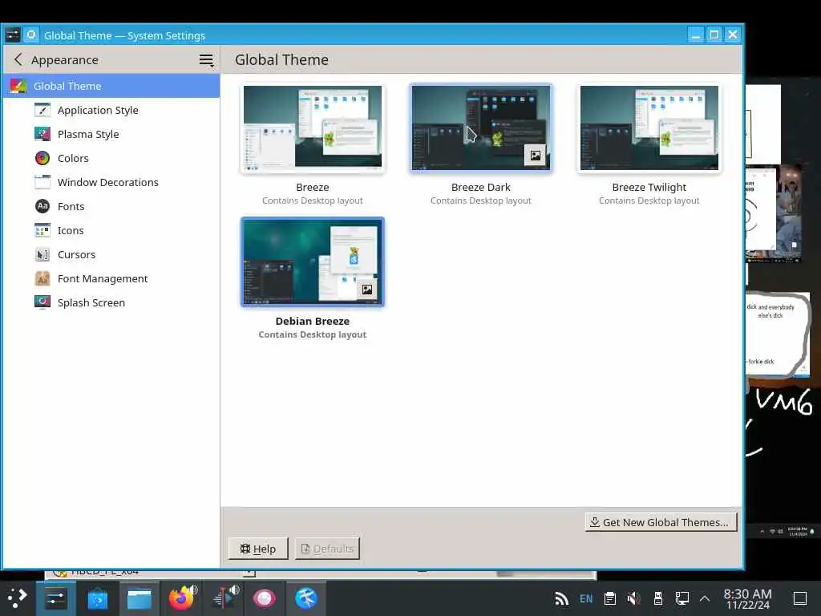Select the Debian Breeze theme thumbnail

[x=313, y=262]
